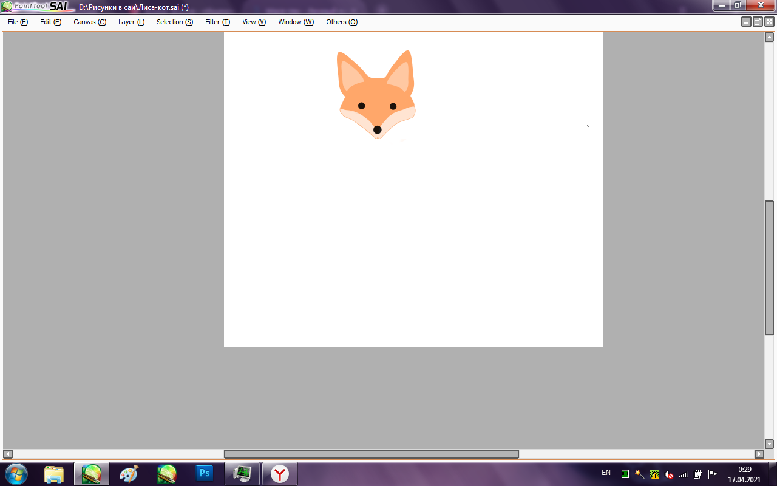The image size is (777, 486).
Task: Click the Windows Start orb
Action: (16, 473)
